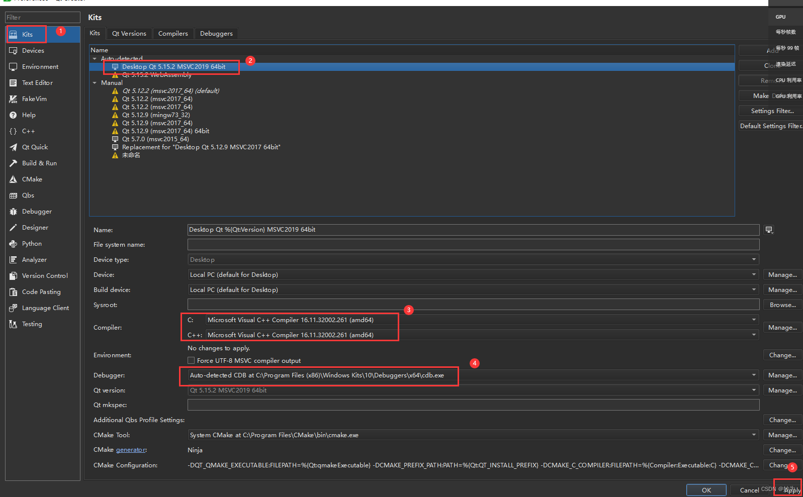Open the C compiler dropdown
803x497 pixels.
pyautogui.click(x=482, y=320)
